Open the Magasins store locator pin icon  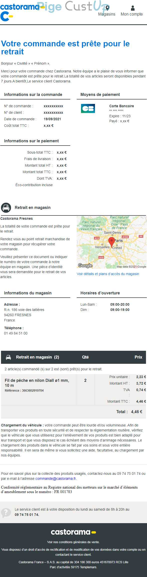pos(107,8)
